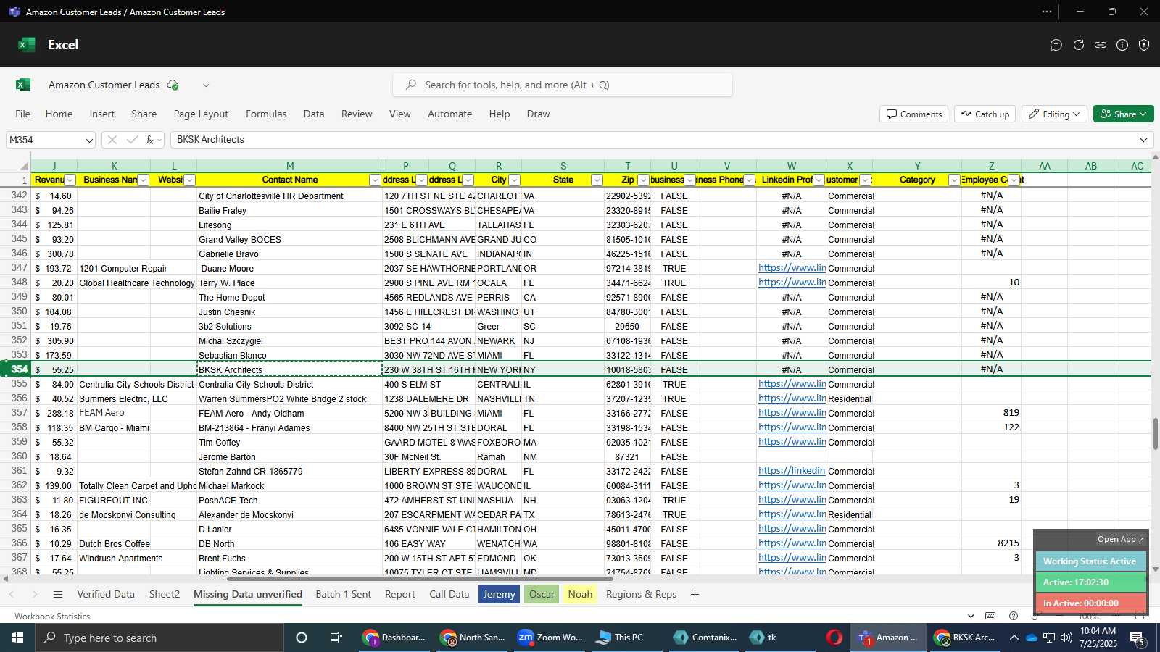The height and width of the screenshot is (652, 1160).
Task: Expand the formula bar chevron
Action: tap(1143, 140)
